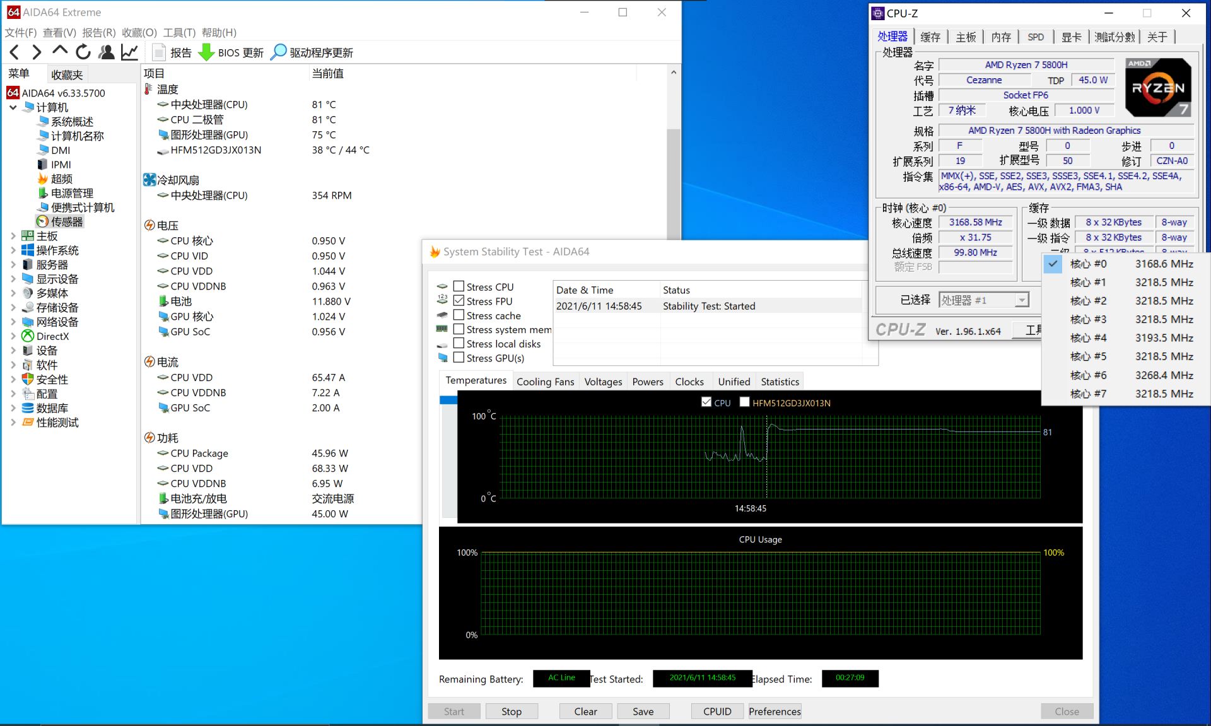1211x726 pixels.
Task: Click the graph chart icon in AIDA64 toolbar
Action: [x=130, y=52]
